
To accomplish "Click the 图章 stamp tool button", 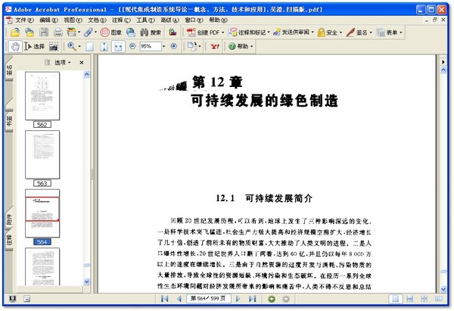I will [x=111, y=32].
